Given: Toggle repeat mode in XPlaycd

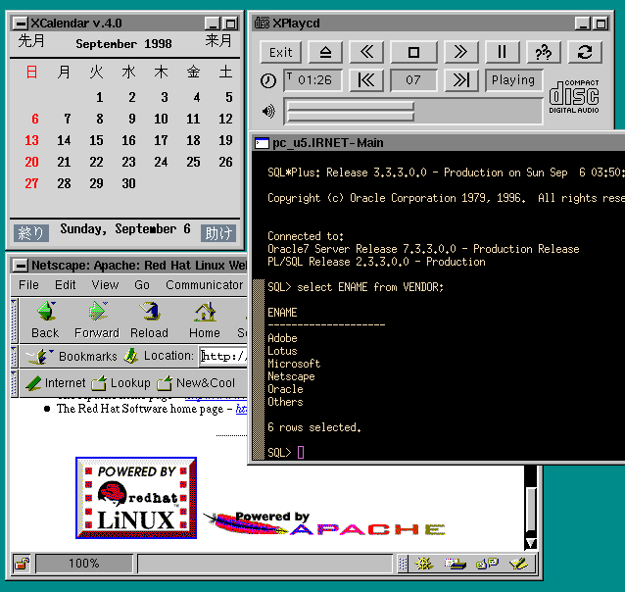Looking at the screenshot, I should pyautogui.click(x=584, y=52).
